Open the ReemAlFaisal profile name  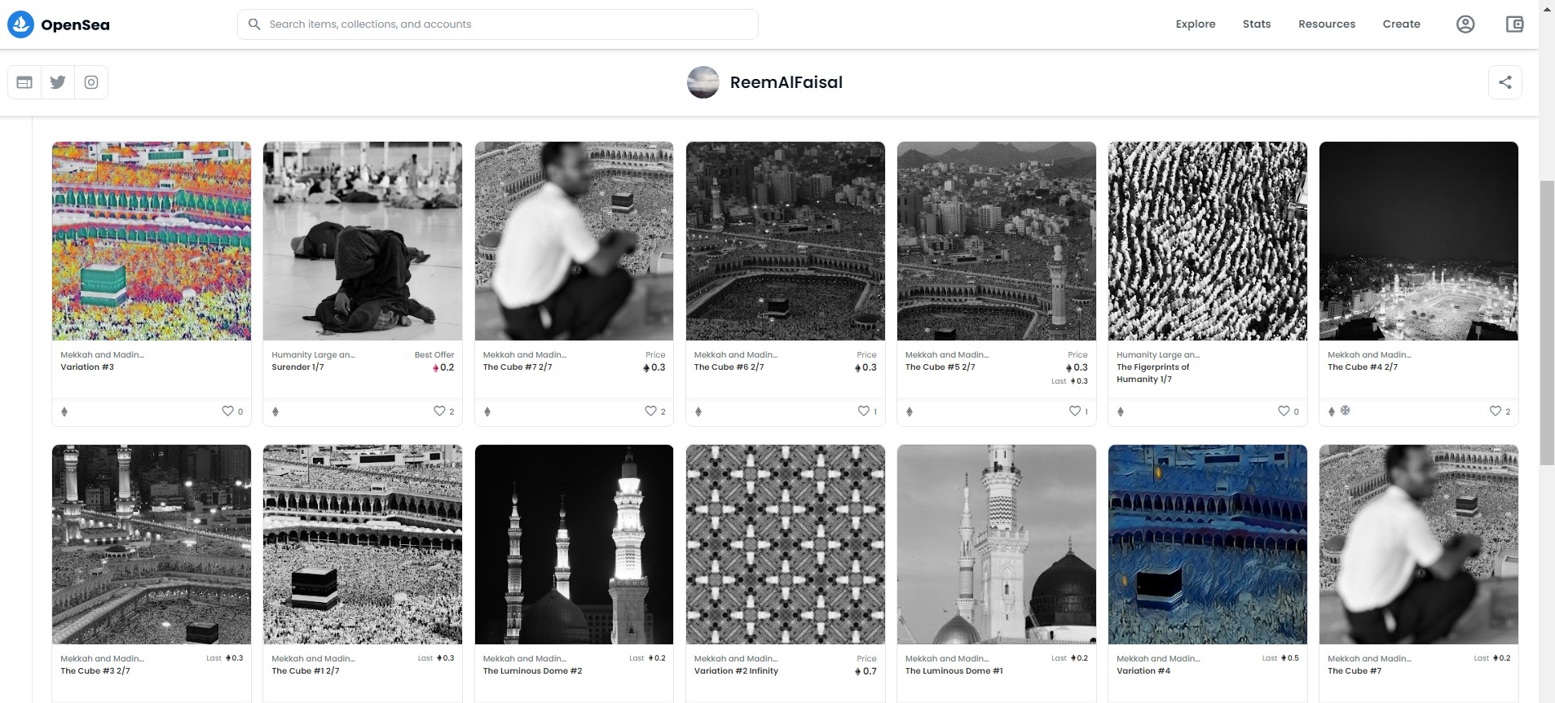786,82
